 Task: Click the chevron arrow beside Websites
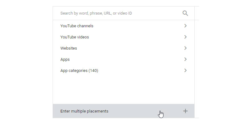(x=185, y=48)
